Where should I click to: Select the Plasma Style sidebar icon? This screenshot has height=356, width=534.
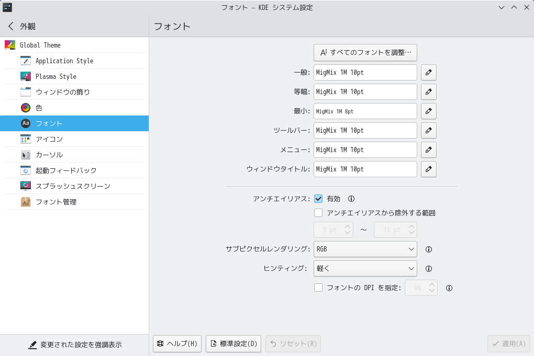click(26, 76)
